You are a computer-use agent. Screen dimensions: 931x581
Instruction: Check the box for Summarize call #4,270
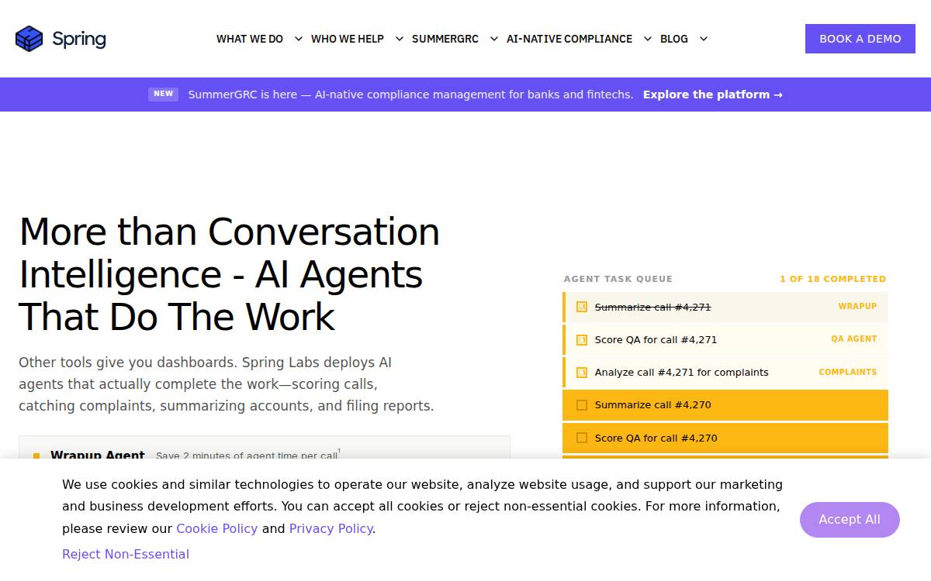point(582,405)
